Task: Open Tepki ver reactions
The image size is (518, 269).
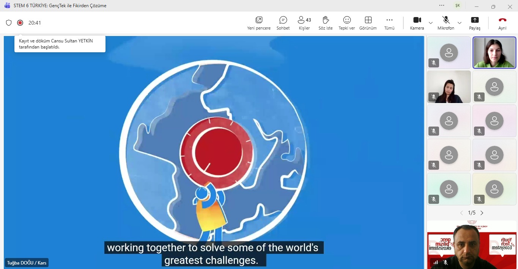Action: [x=346, y=23]
